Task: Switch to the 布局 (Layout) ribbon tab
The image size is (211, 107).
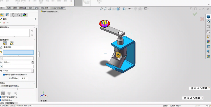Action: [x=9, y=8]
